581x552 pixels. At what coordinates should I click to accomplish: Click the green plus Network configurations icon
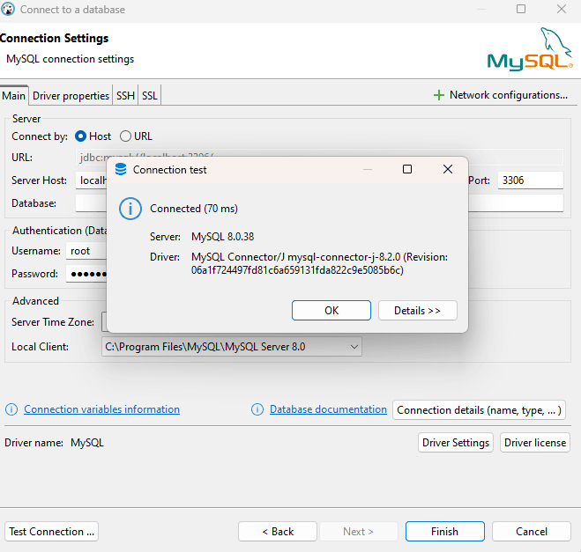click(439, 95)
